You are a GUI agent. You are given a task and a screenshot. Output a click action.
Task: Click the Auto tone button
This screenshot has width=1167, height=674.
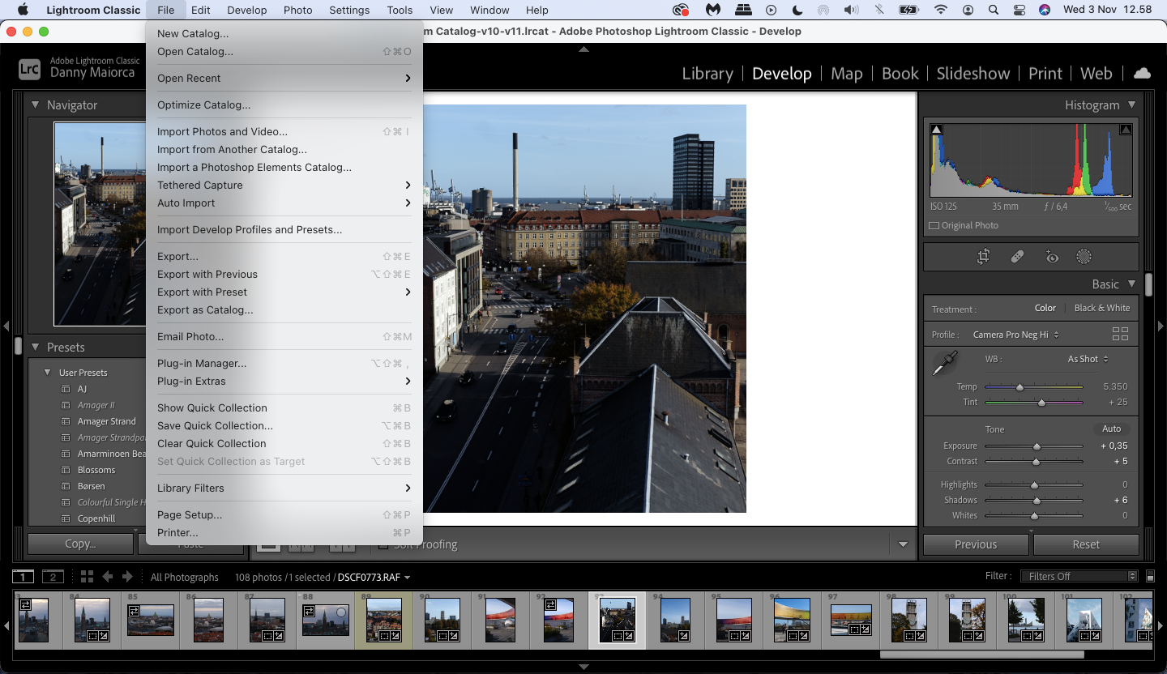coord(1111,429)
